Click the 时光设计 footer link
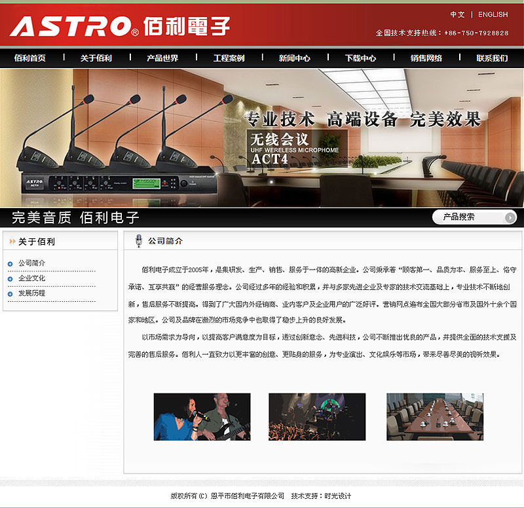 (x=337, y=496)
